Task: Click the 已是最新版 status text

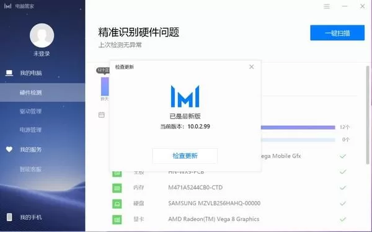Action: (x=185, y=116)
